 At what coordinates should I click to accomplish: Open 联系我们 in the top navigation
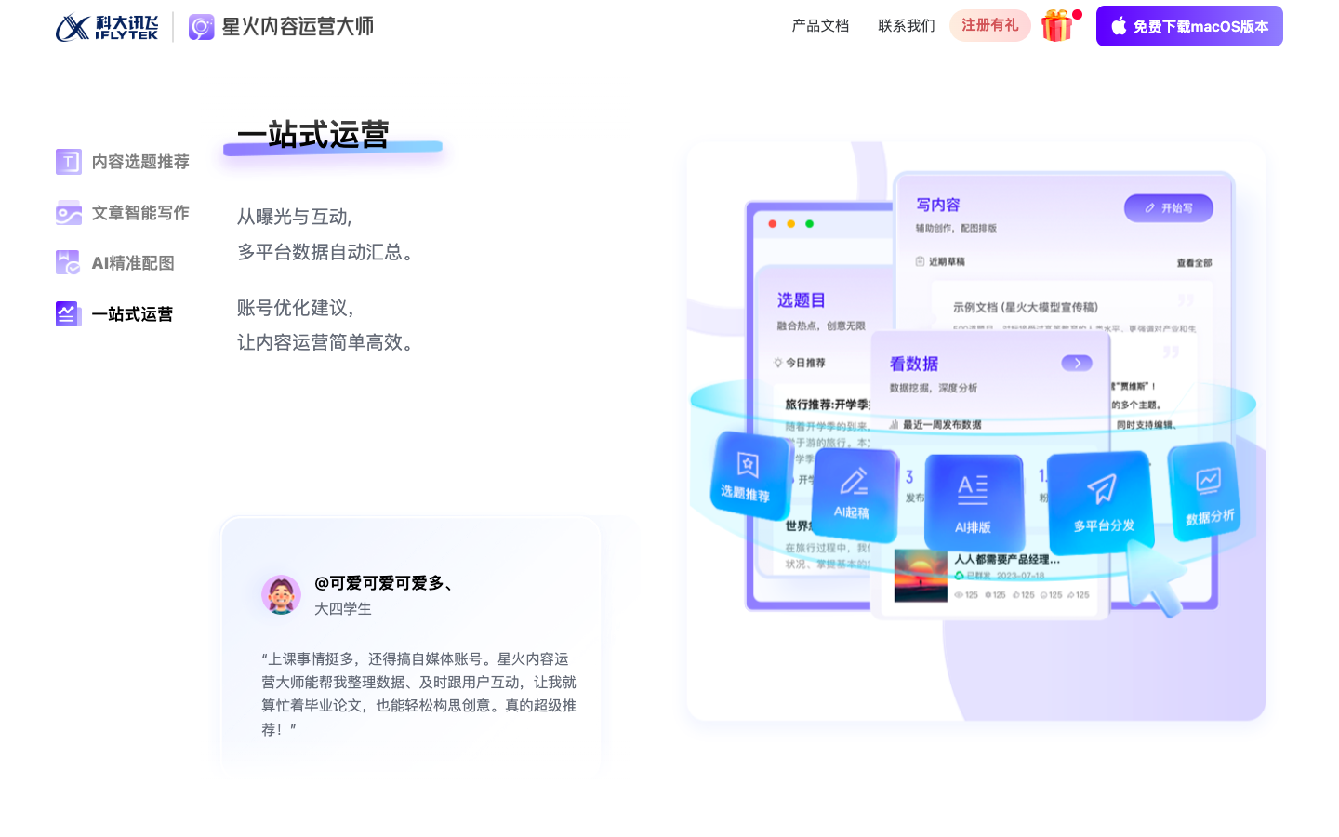tap(907, 26)
